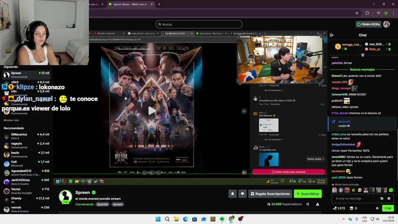Image resolution: width=398 pixels, height=224 pixels.
Task: Jump to Nuevos mensajes in chat
Action: 362,69
